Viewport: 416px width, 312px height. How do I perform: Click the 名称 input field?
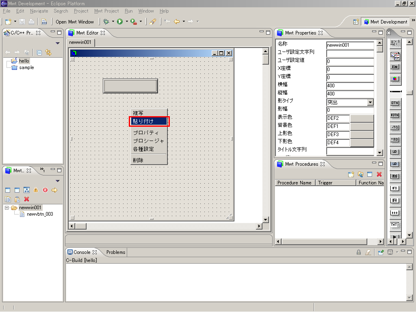tap(350, 45)
